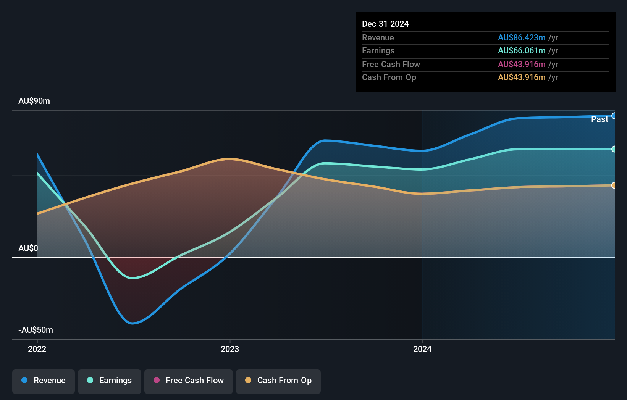Click the Earnings line end-point marker

(614, 149)
